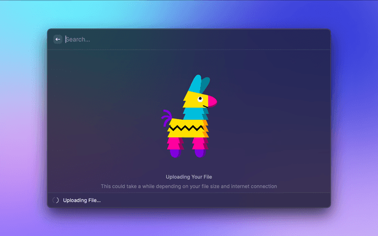Viewport: 378px width, 236px height.
Task: Click the desktop wallpaper outside the window
Action: click(x=24, y=118)
